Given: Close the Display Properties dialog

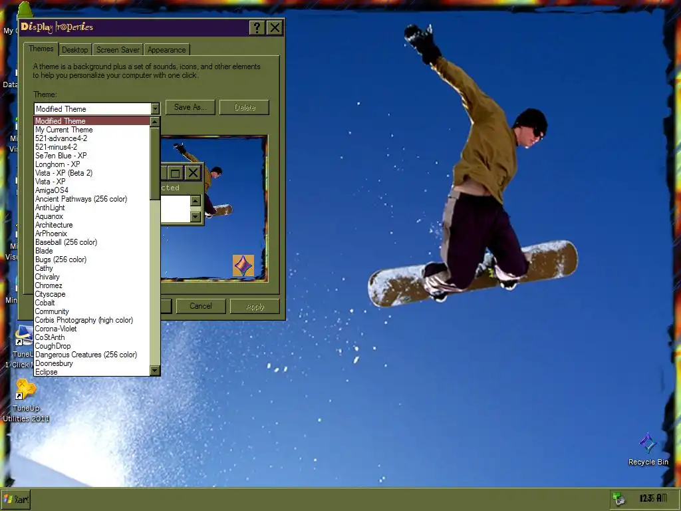Looking at the screenshot, I should coord(275,28).
